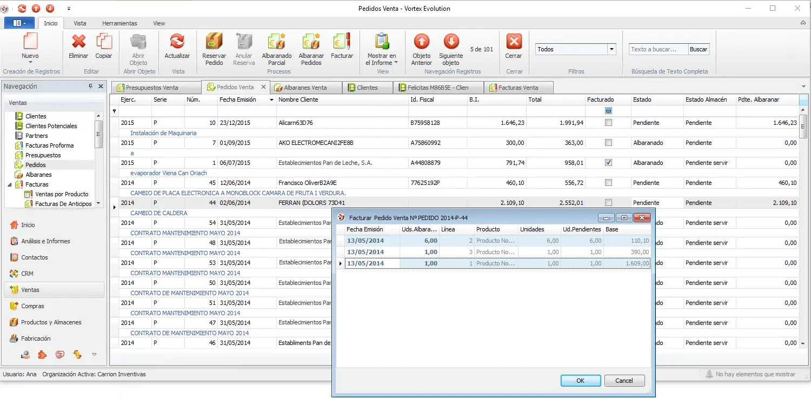Close the Navegación panel
Screen dimensions: 811x399
tap(99, 87)
